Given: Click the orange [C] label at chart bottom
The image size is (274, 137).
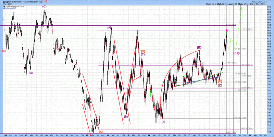Looking at the screenshot, I should point(101,132).
